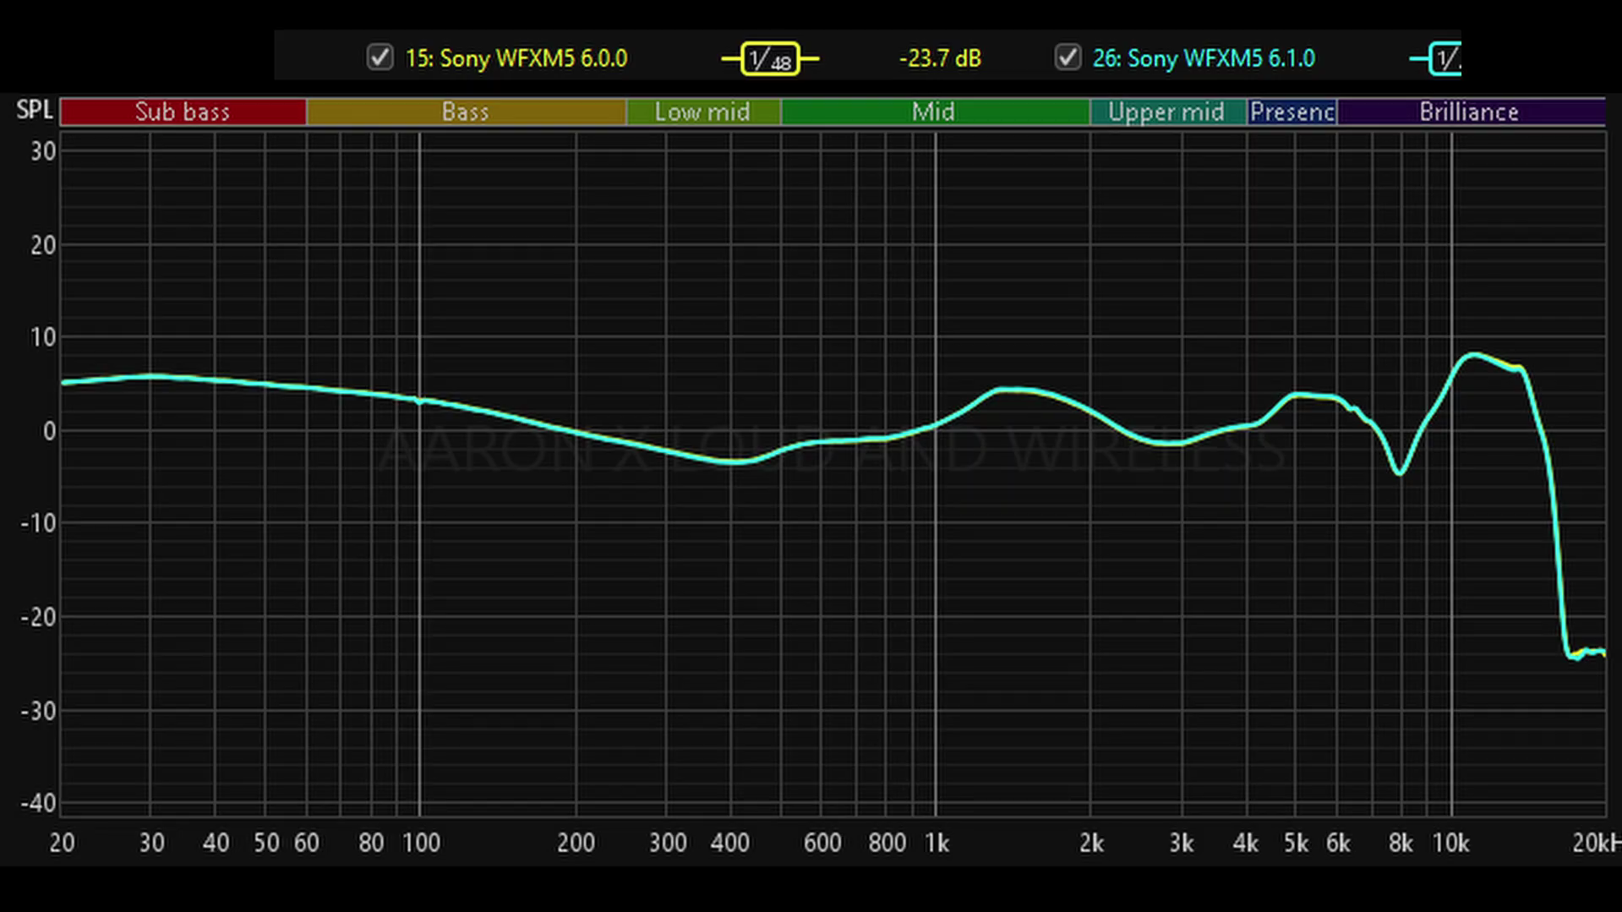
Task: Click the 100 Hz frequency axis label
Action: [x=421, y=843]
